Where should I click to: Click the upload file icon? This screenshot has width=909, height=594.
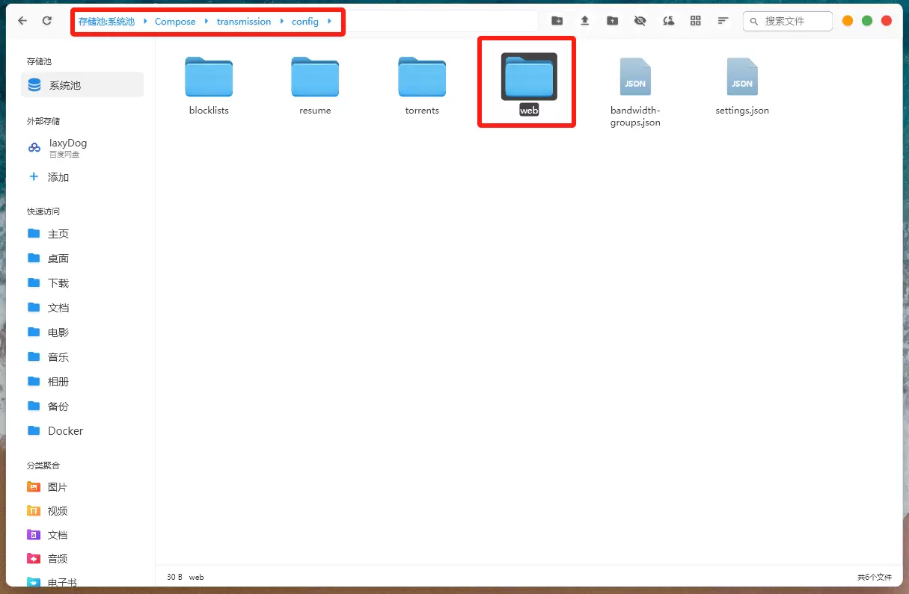[x=585, y=21]
